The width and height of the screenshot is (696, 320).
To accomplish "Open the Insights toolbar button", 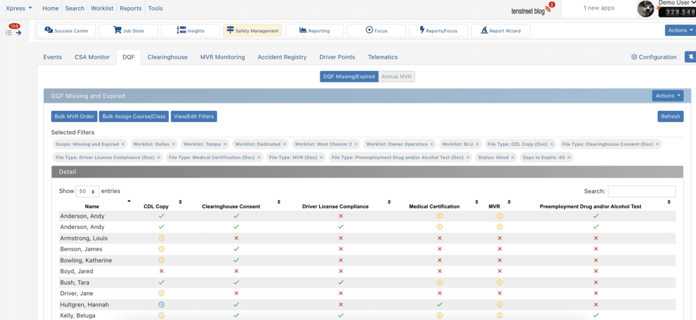I will 190,30.
